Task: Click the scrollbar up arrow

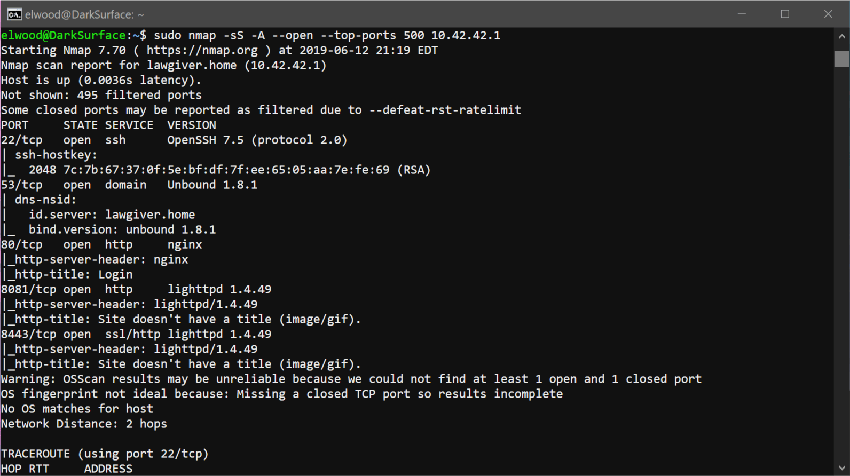Action: [842, 37]
